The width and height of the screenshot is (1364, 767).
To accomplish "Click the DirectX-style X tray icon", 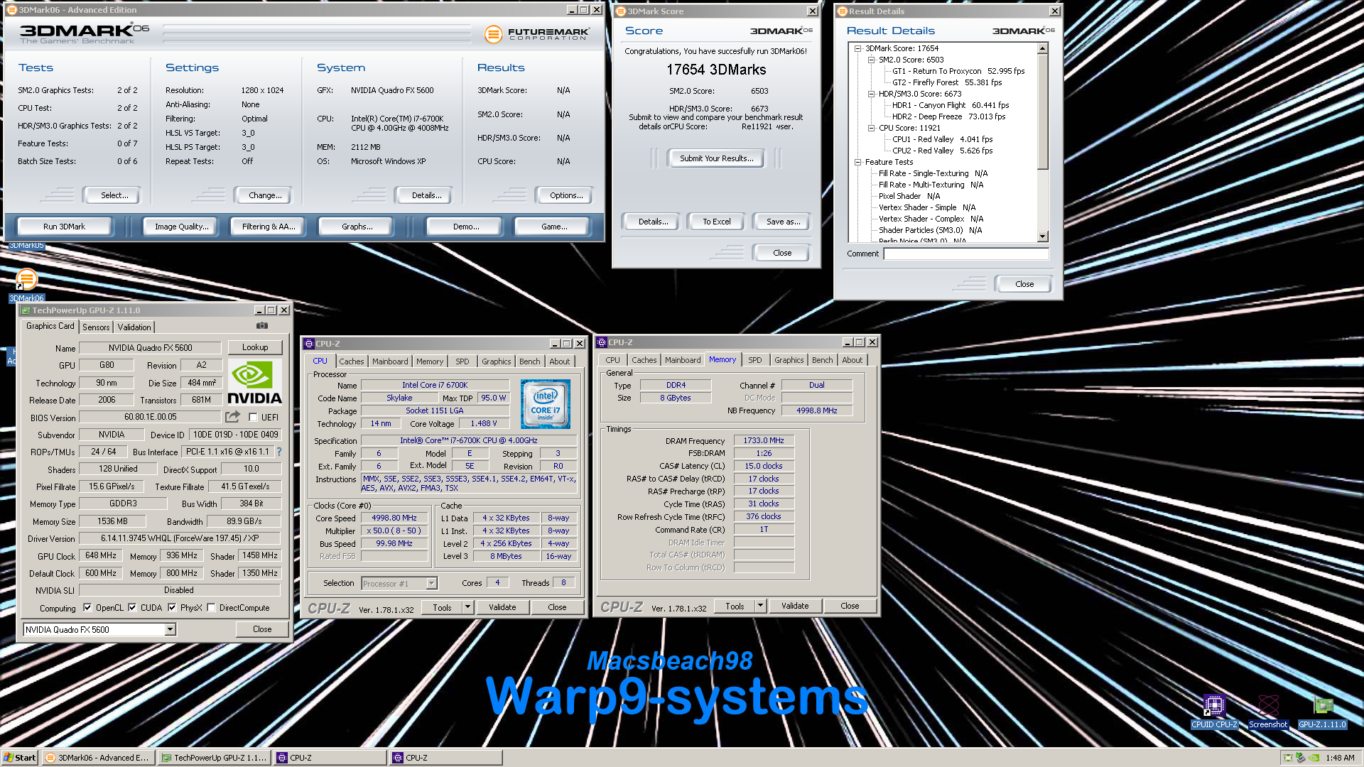I will click(1287, 758).
